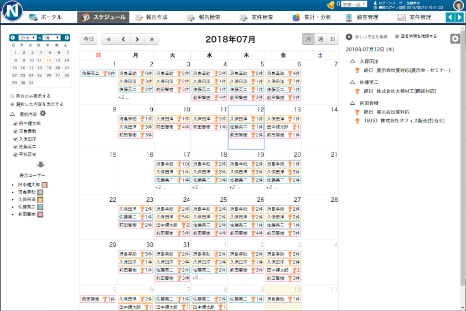This screenshot has width=466, height=311.
Task: Click trophy icon beside 株式会社大勢材工(商談対応)
Action: (x=357, y=91)
